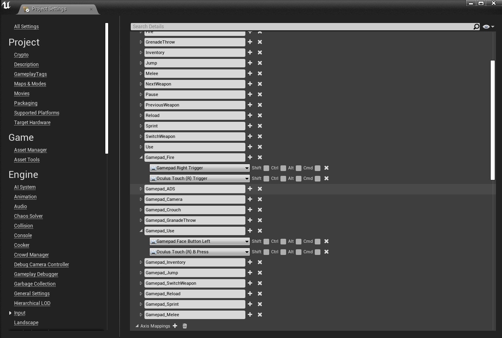Tick Alt for Gamepad Face Button Left
Image resolution: width=502 pixels, height=338 pixels.
[x=299, y=242]
